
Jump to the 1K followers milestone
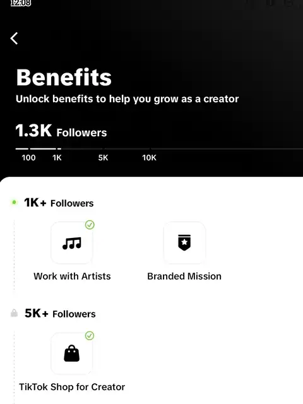(57, 158)
